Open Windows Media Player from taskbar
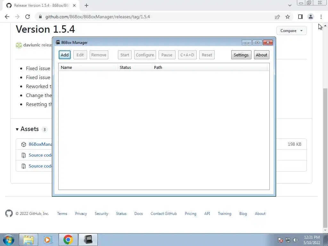The width and height of the screenshot is (328, 246). [x=48, y=240]
